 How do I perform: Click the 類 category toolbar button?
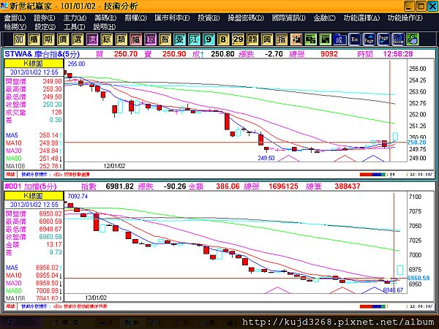coord(121,39)
